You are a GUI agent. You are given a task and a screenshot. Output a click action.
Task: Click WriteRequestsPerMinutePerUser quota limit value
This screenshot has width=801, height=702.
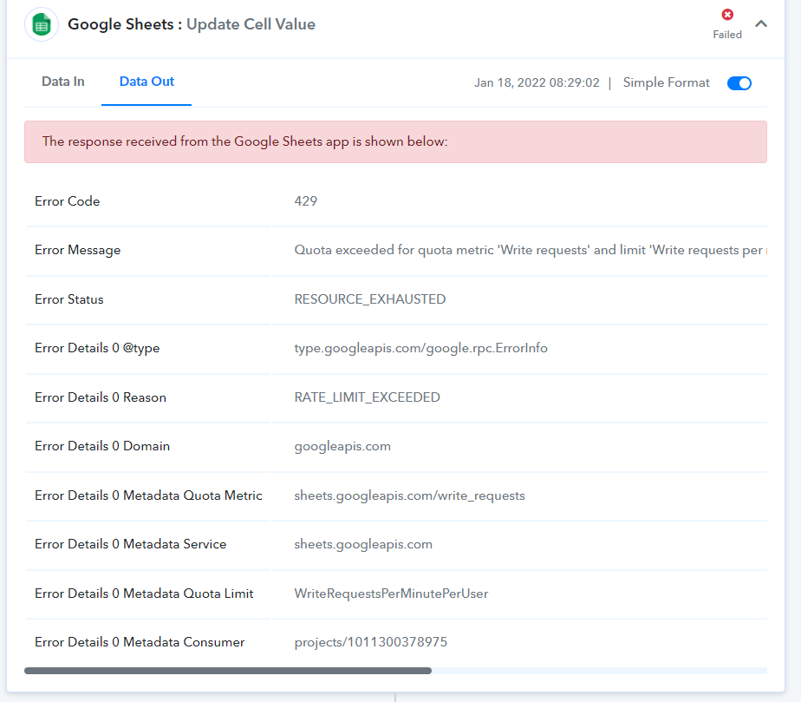(391, 594)
